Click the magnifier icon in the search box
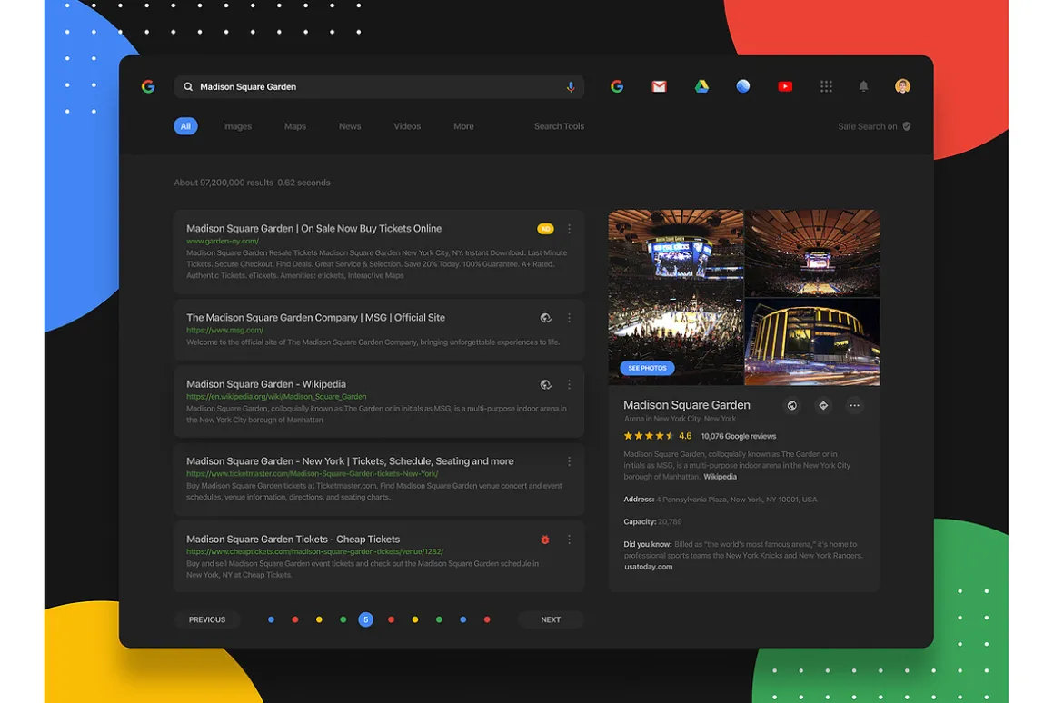The image size is (1054, 703). click(188, 86)
